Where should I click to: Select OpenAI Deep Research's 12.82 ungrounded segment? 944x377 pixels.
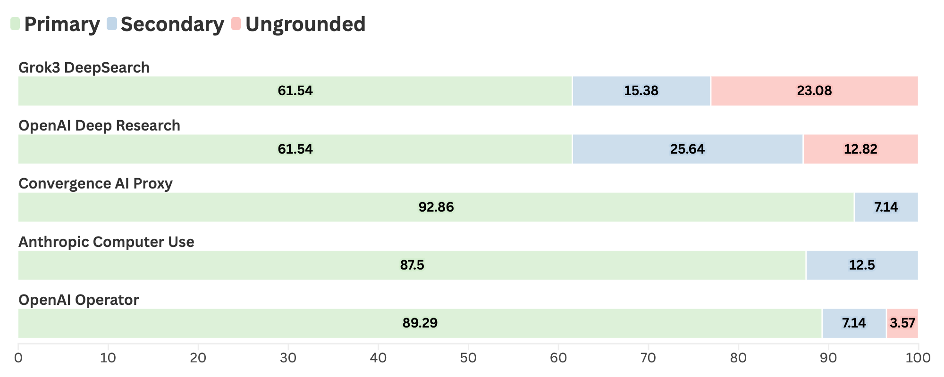tap(860, 149)
